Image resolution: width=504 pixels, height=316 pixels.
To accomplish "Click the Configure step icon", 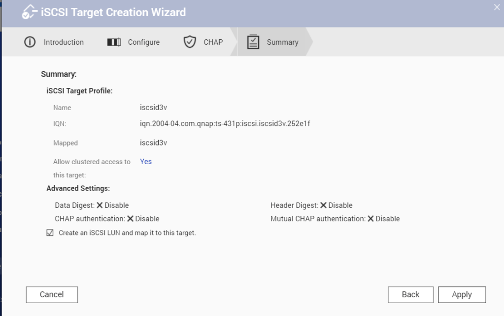I will [x=114, y=42].
